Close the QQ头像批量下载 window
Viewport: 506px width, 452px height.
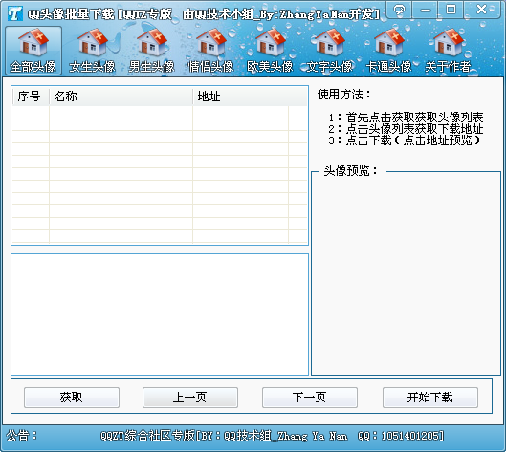click(481, 10)
